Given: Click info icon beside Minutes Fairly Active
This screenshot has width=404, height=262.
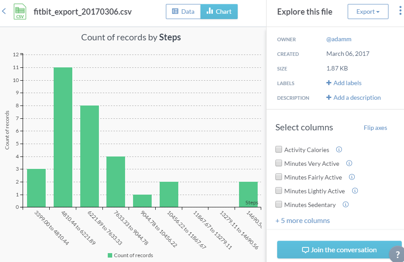Looking at the screenshot, I should tap(352, 177).
